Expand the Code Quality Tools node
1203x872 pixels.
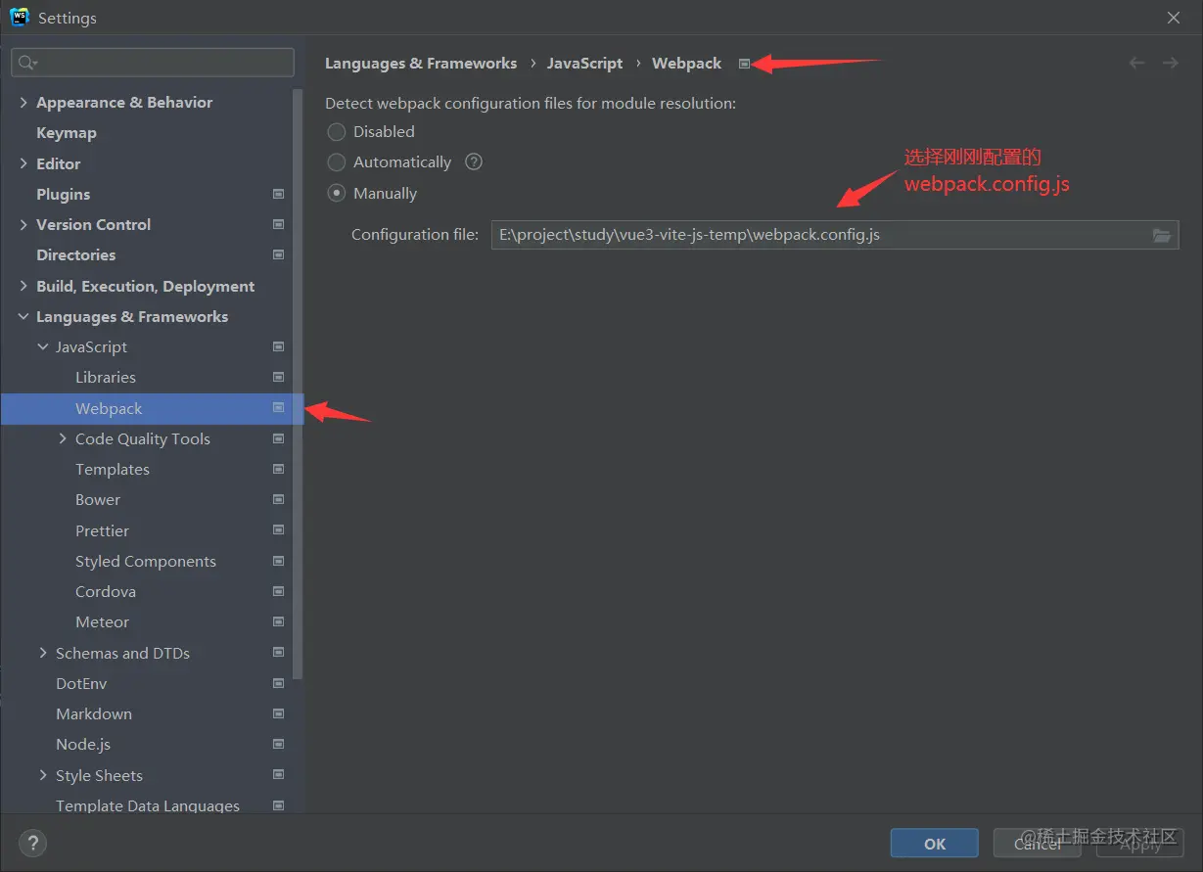click(63, 438)
